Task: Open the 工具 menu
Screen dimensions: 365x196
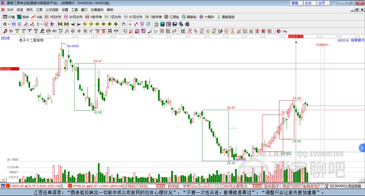Action: click(x=74, y=10)
